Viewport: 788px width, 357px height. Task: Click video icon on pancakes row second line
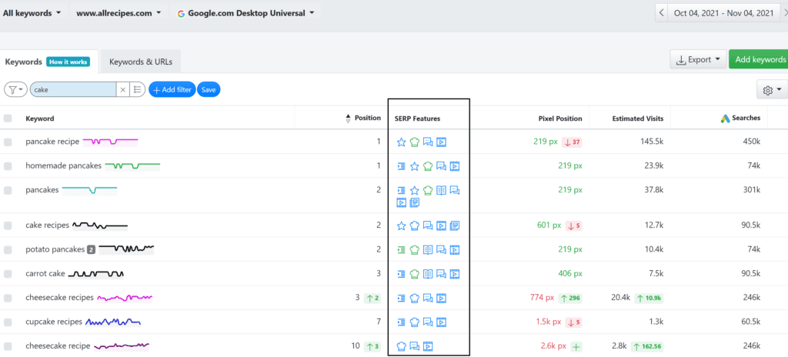click(401, 202)
